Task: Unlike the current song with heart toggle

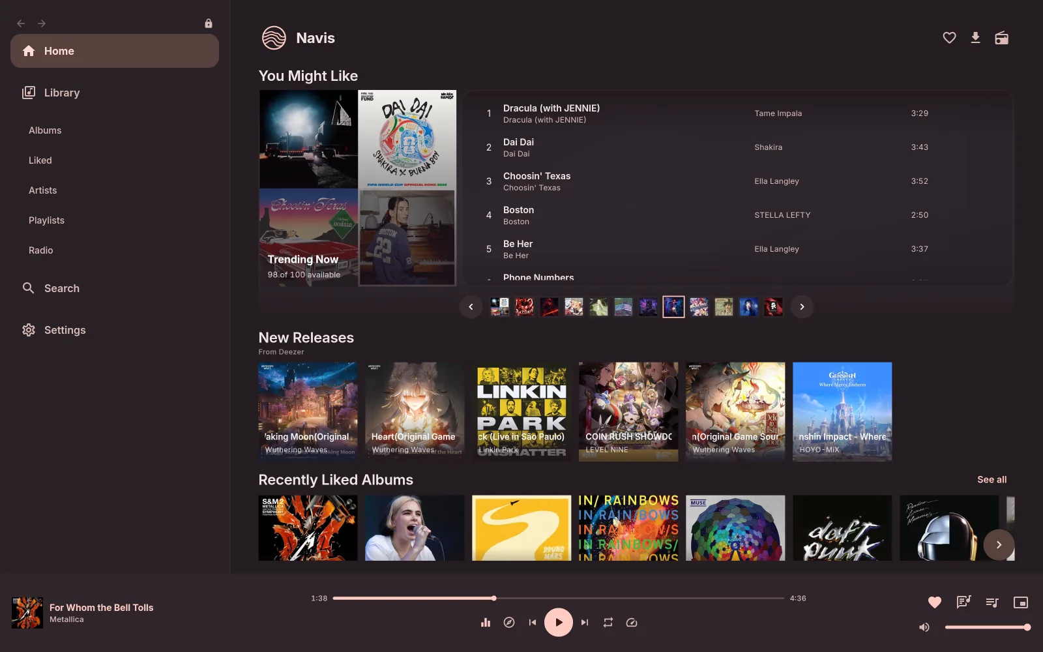Action: (935, 602)
